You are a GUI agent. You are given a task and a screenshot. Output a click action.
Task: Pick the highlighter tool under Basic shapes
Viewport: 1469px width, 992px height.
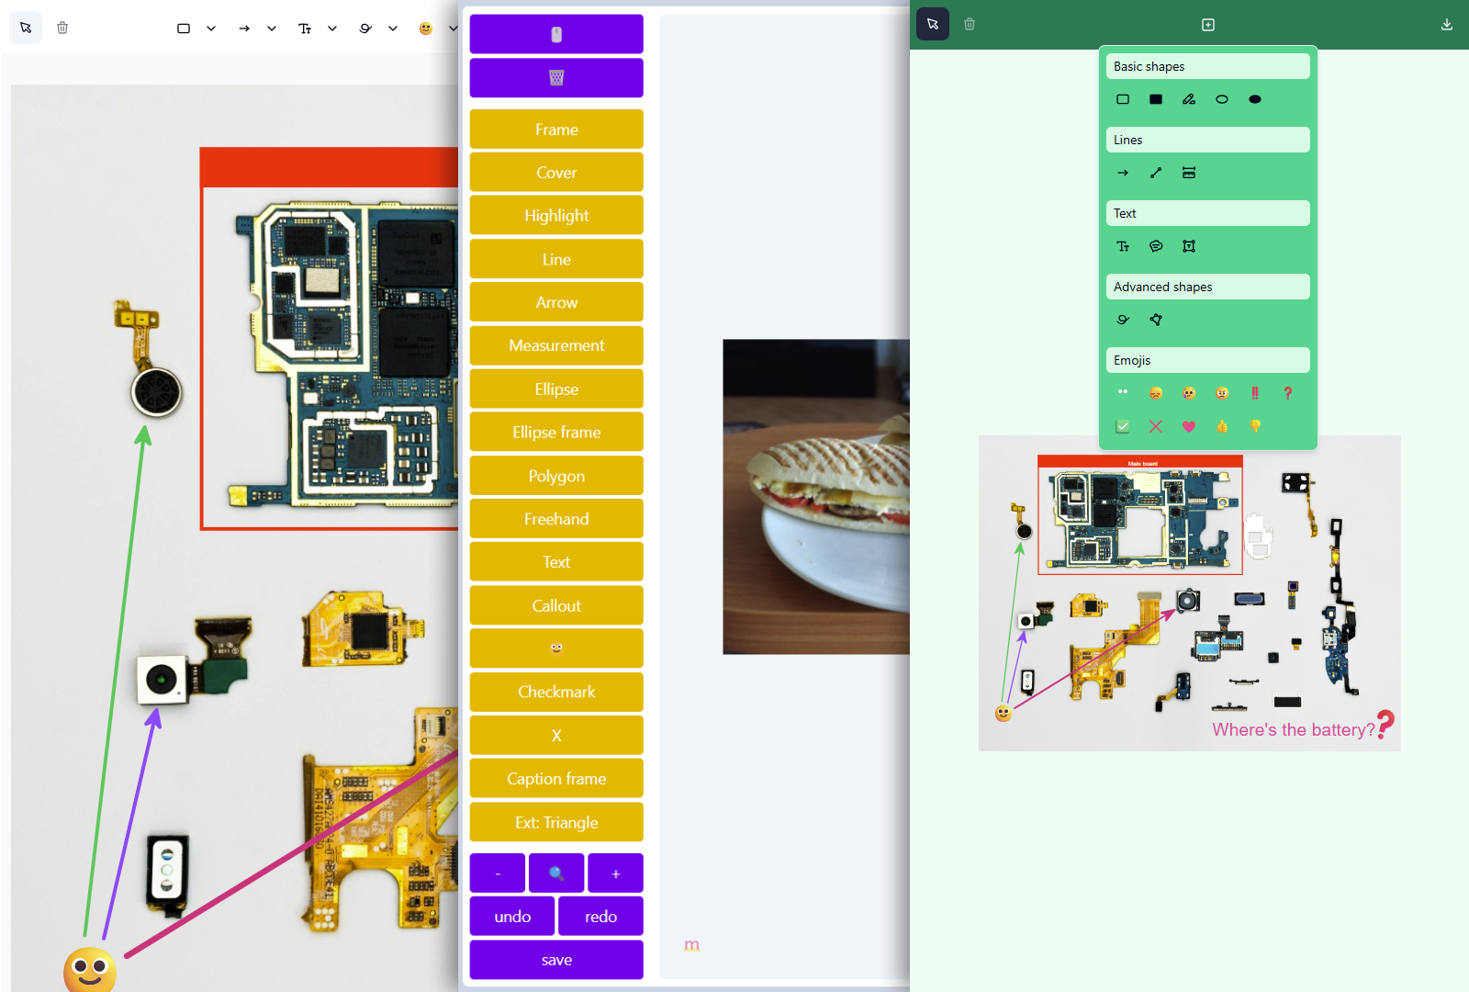(1189, 99)
